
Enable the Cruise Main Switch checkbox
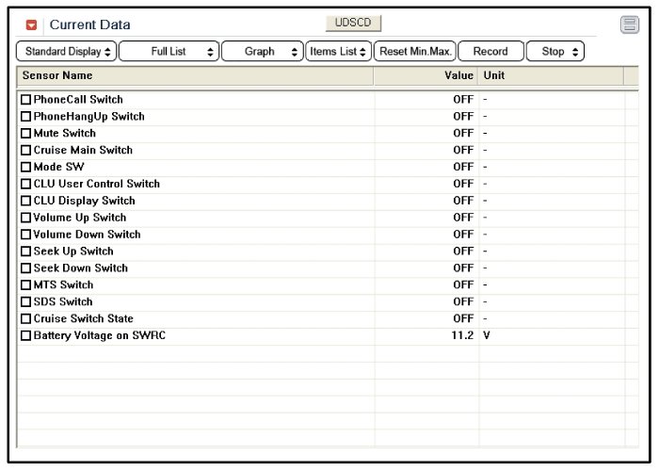coord(26,151)
